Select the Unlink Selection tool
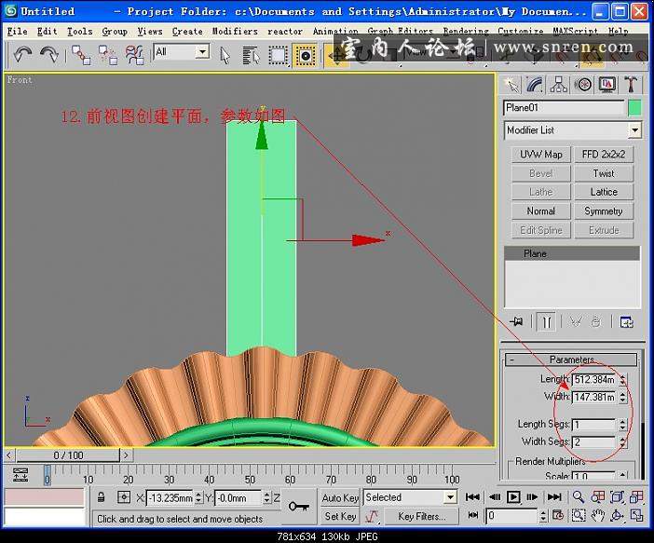654x543 pixels. click(108, 55)
